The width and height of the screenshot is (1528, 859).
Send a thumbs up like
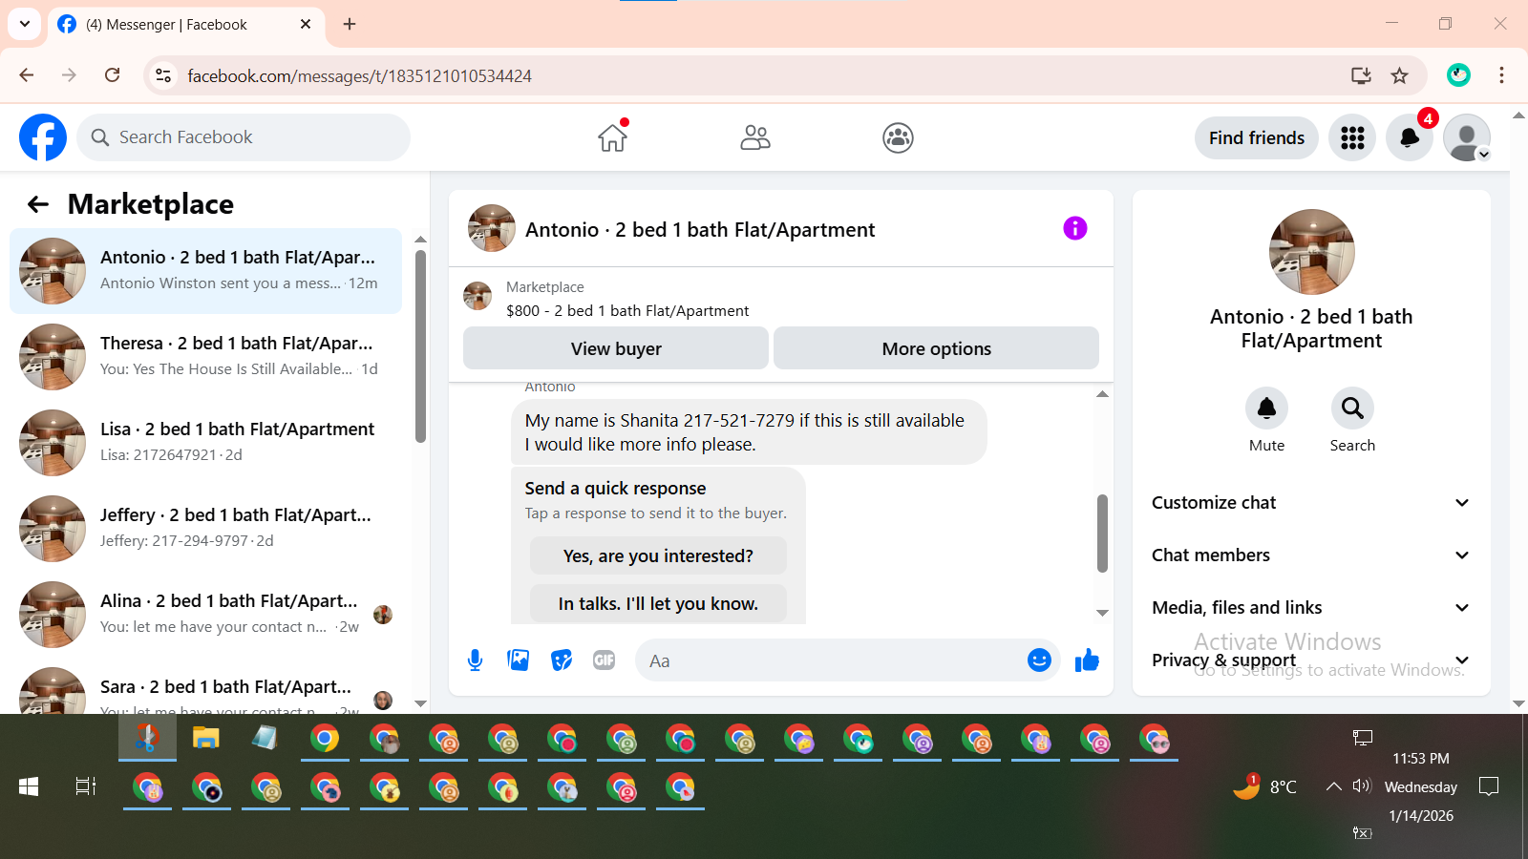[1087, 660]
